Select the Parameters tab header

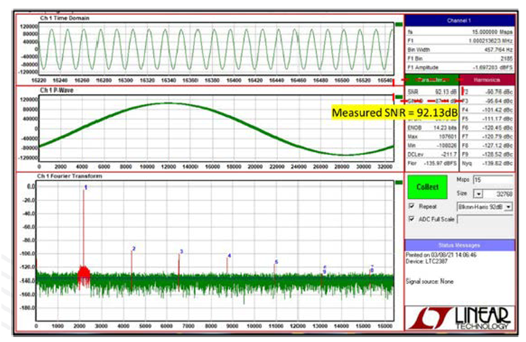tap(431, 78)
